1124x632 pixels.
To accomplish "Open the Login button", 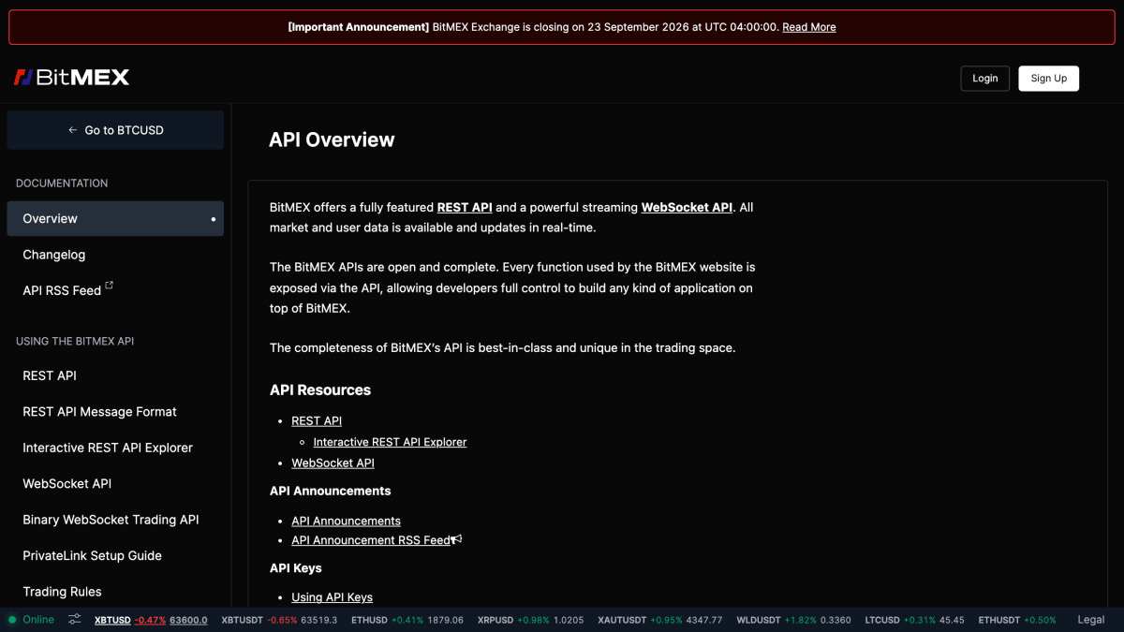I will 985,79.
